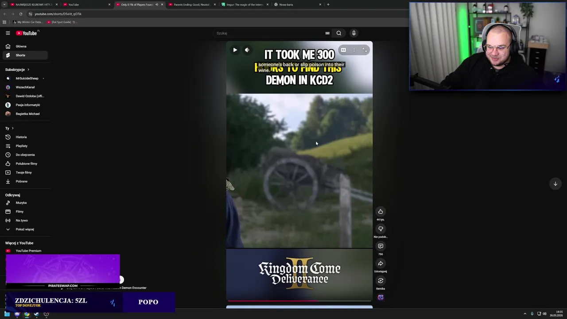
Task: Open Na żywo live section
Action: [24, 221]
